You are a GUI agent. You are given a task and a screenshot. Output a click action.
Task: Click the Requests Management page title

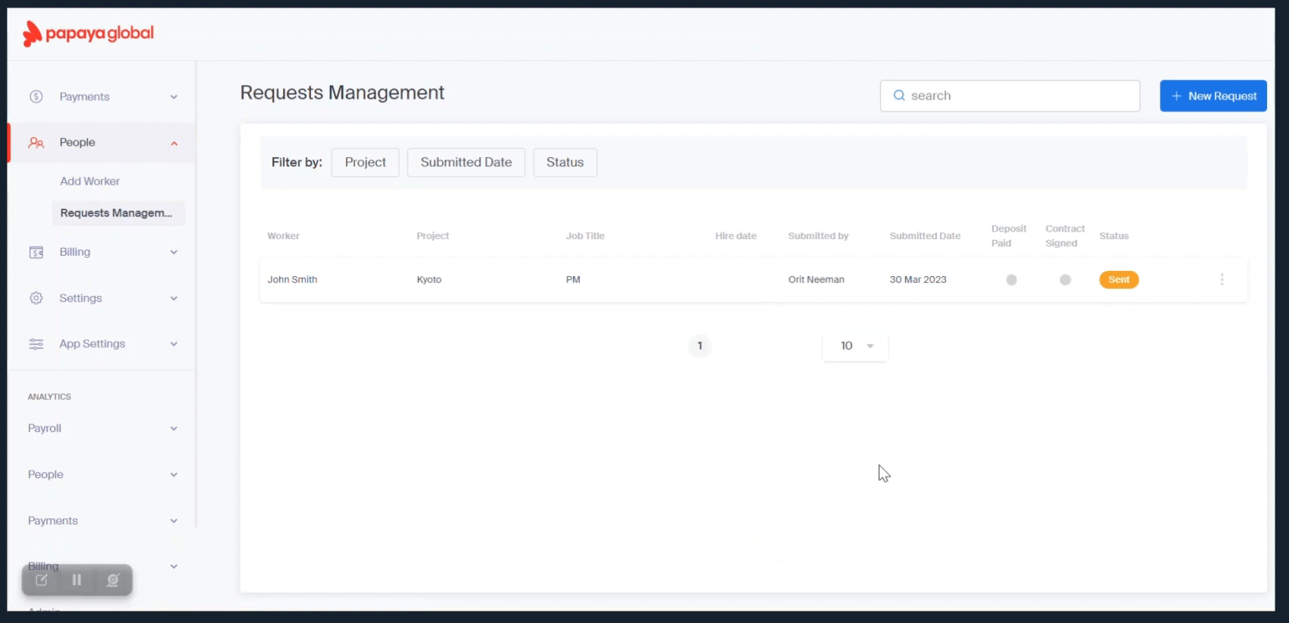click(x=342, y=93)
